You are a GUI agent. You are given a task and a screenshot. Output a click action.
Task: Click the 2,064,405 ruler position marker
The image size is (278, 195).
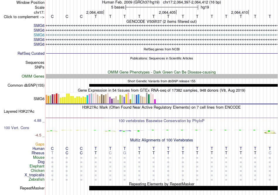pos(167,12)
